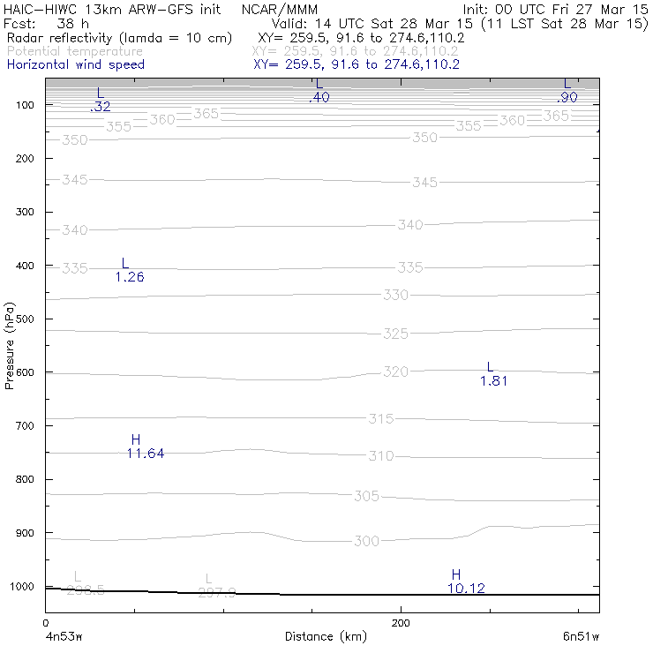
Task: Click the 900 hPa pressure tick label
Action: pyautogui.click(x=25, y=533)
